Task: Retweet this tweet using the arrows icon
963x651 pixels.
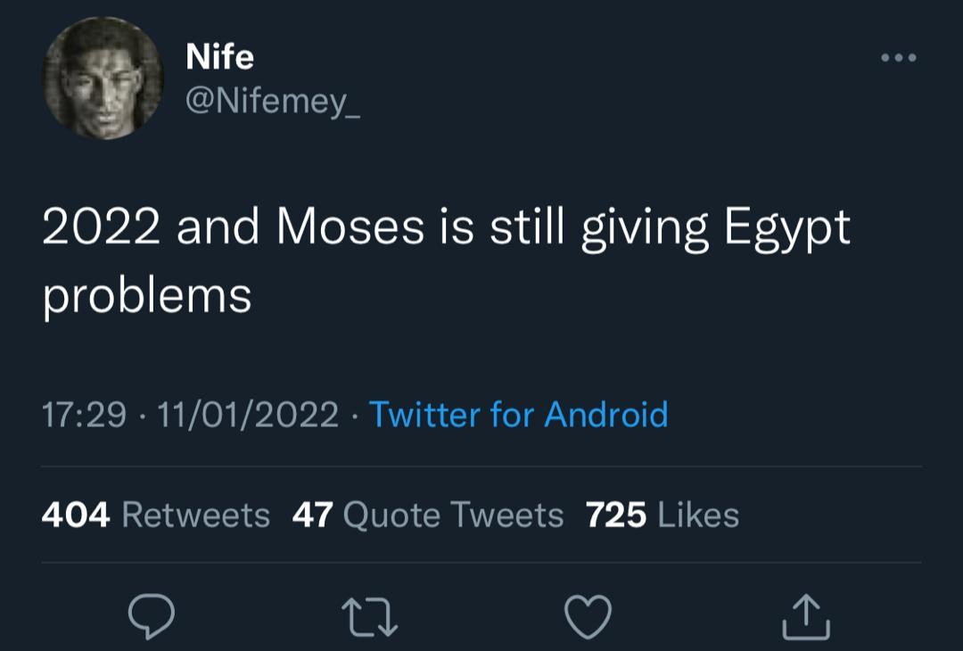Action: click(370, 616)
